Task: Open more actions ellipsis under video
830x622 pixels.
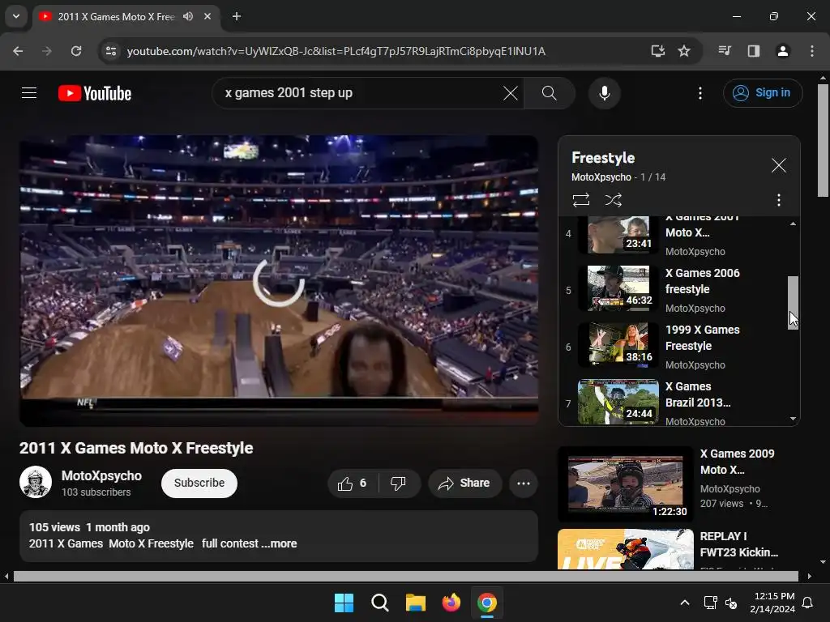Action: [523, 483]
